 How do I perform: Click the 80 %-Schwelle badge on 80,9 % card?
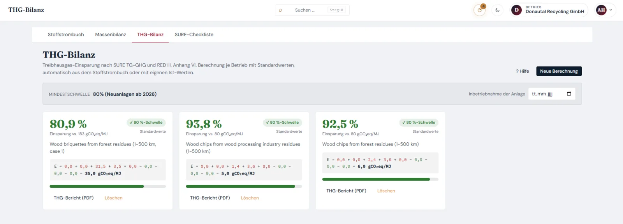click(146, 122)
